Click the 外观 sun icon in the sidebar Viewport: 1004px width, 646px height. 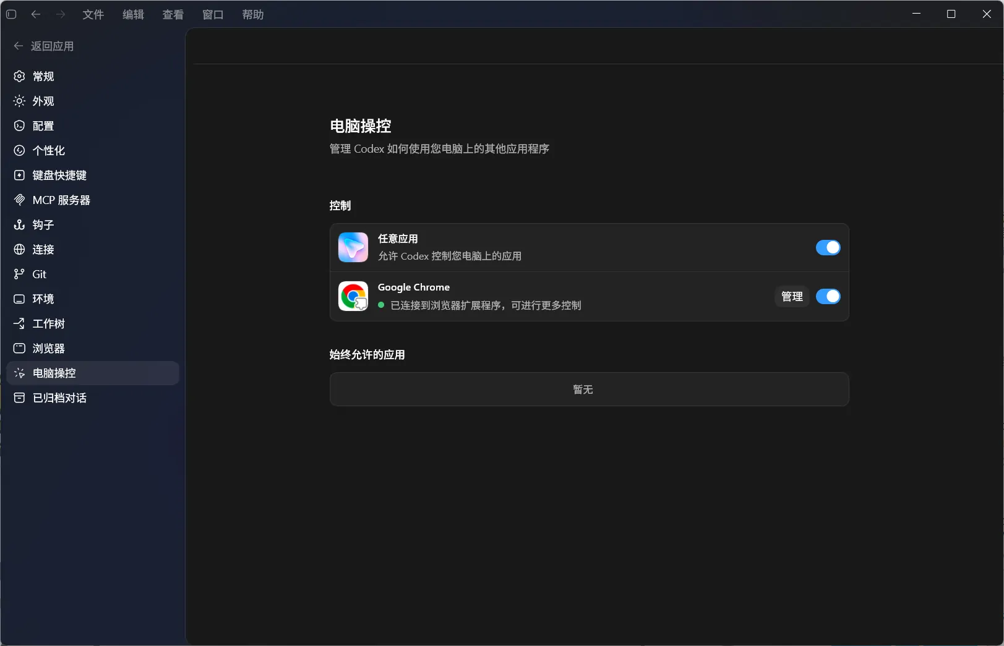pos(19,101)
